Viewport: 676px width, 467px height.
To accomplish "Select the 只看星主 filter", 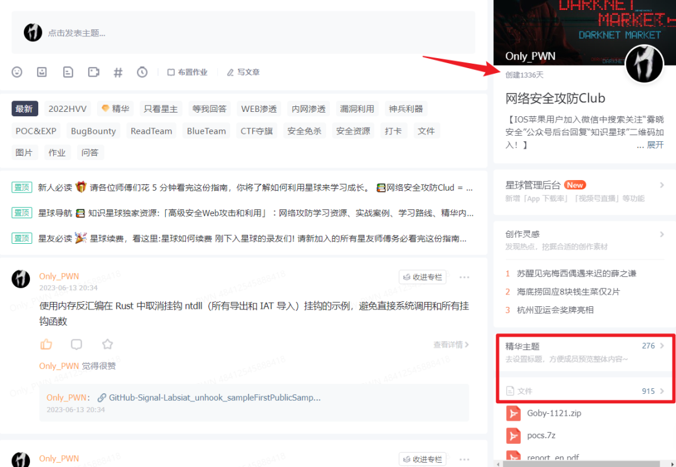I will (161, 109).
